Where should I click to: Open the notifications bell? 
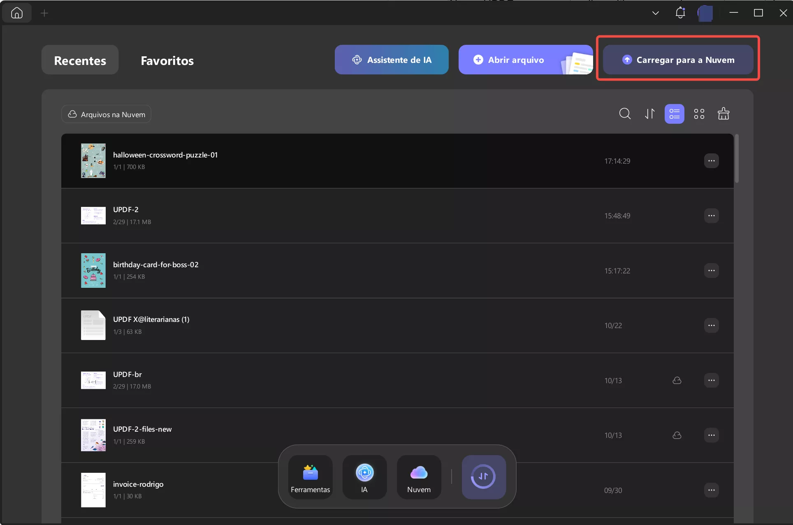pos(680,13)
